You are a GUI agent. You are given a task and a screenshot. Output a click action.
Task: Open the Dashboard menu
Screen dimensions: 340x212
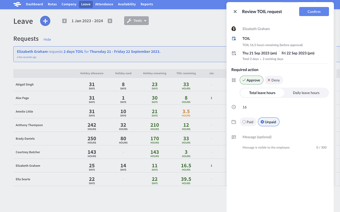click(34, 4)
